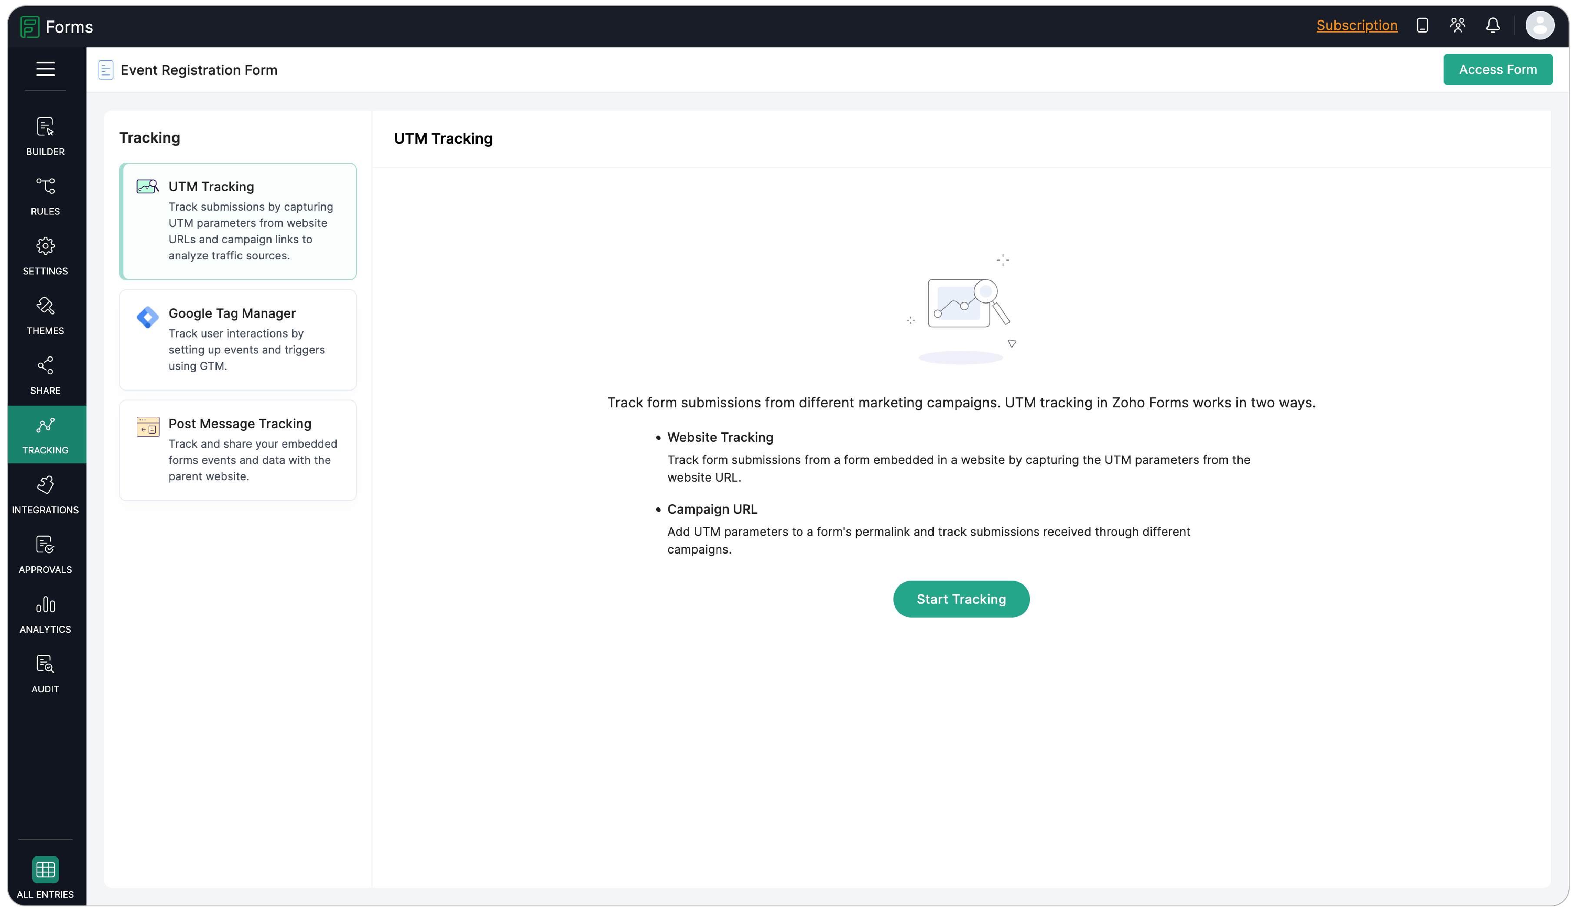1577x912 pixels.
Task: Show notifications via the bell icon
Action: click(x=1493, y=26)
